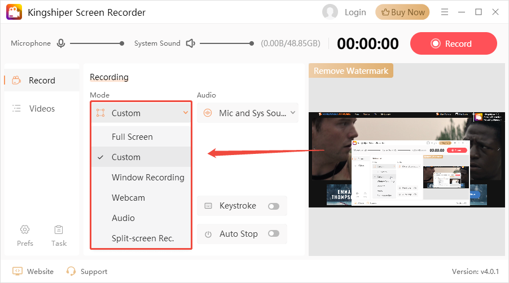509x283 pixels.
Task: Start recording with the red Record button
Action: (x=454, y=43)
